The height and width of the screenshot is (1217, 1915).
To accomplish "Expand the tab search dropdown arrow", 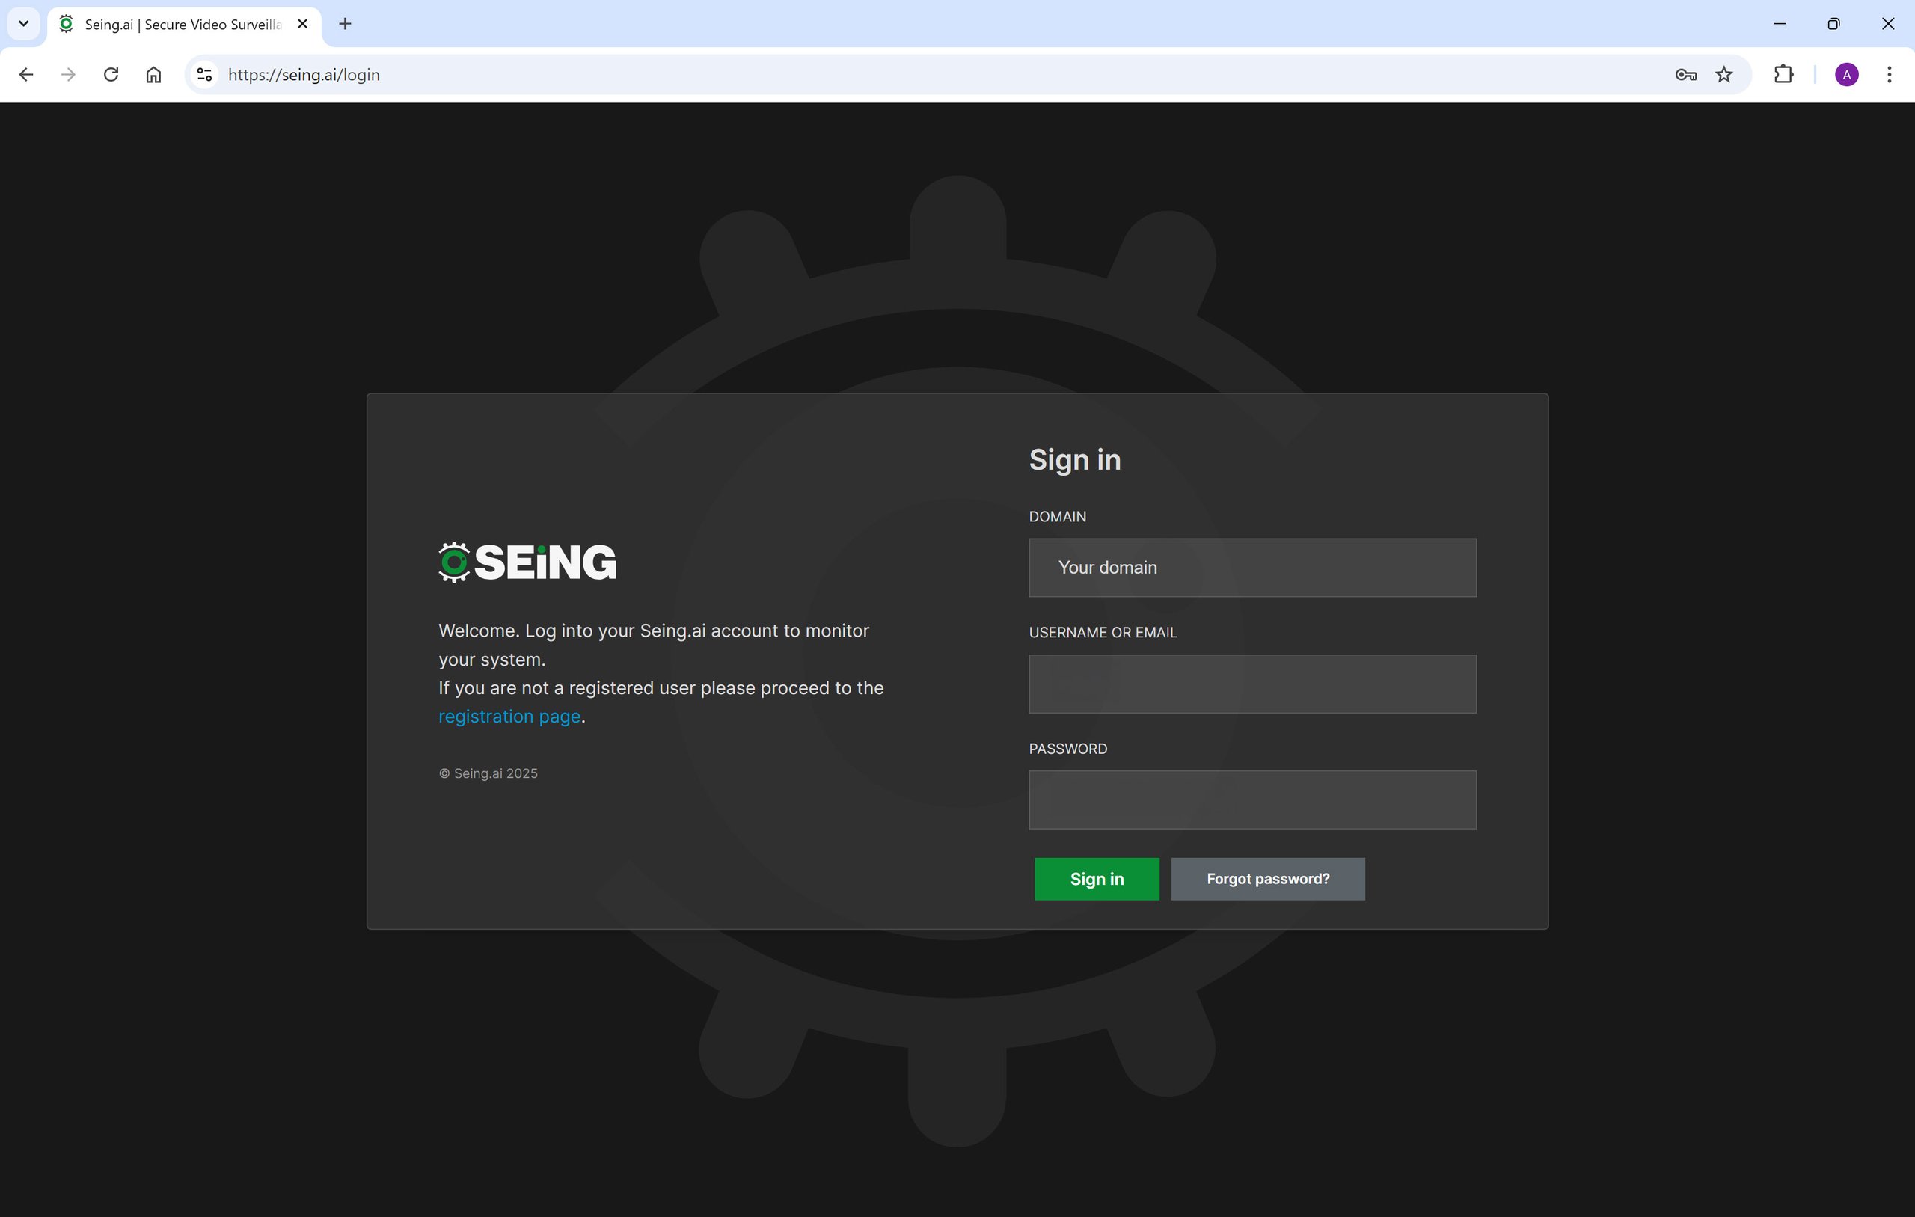I will pyautogui.click(x=23, y=24).
